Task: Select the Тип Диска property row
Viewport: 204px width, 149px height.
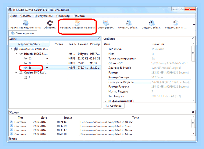Action: [x=149, y=49]
